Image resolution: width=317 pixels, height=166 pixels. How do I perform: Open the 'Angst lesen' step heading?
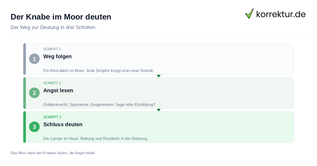point(58,90)
